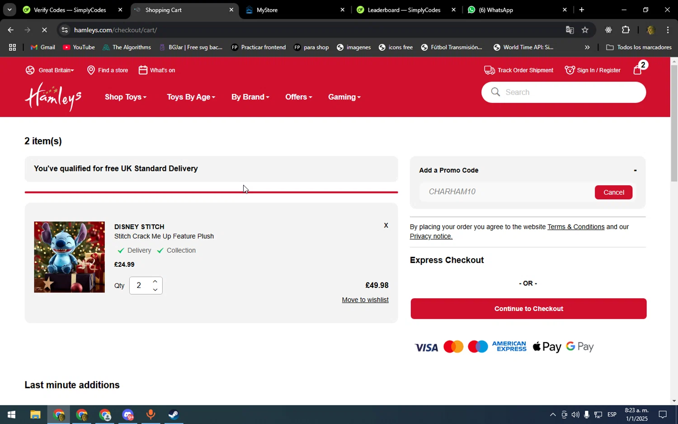The width and height of the screenshot is (678, 424).
Task: Open Practicar frontend bookmark
Action: point(259,47)
